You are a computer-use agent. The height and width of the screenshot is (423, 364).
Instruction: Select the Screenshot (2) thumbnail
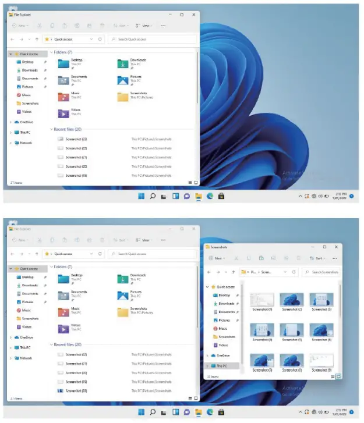click(292, 302)
